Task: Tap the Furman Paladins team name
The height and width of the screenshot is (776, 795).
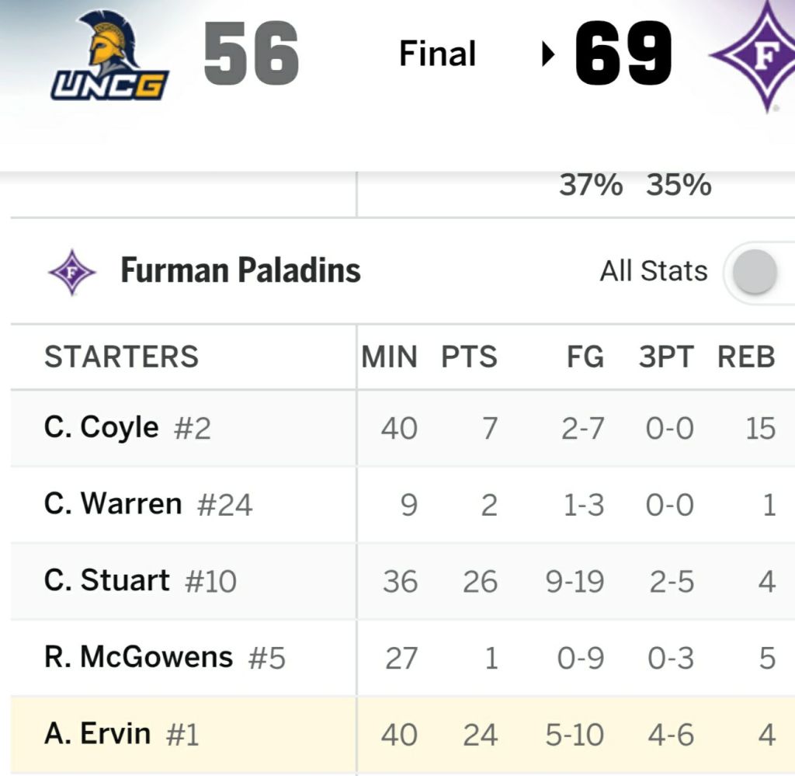Action: [241, 271]
